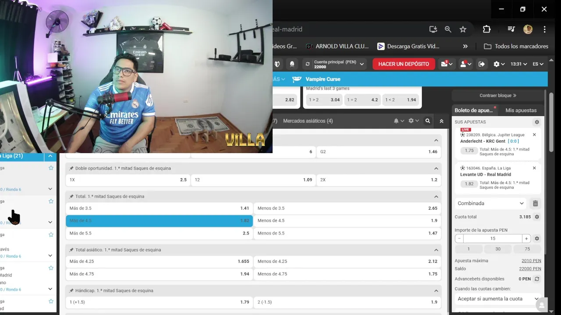Open Descarga Gratis Víd... bookmark
Screen dimensions: 561x315
coord(408,46)
